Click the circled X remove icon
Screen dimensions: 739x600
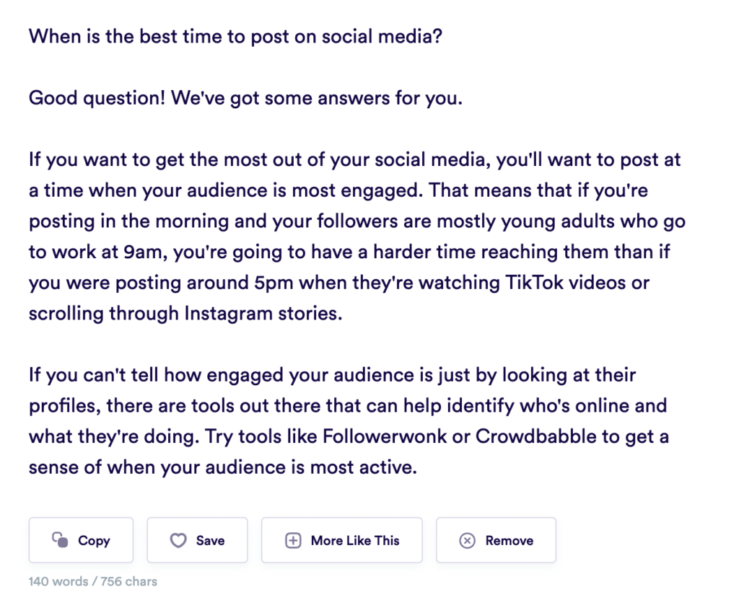point(467,540)
